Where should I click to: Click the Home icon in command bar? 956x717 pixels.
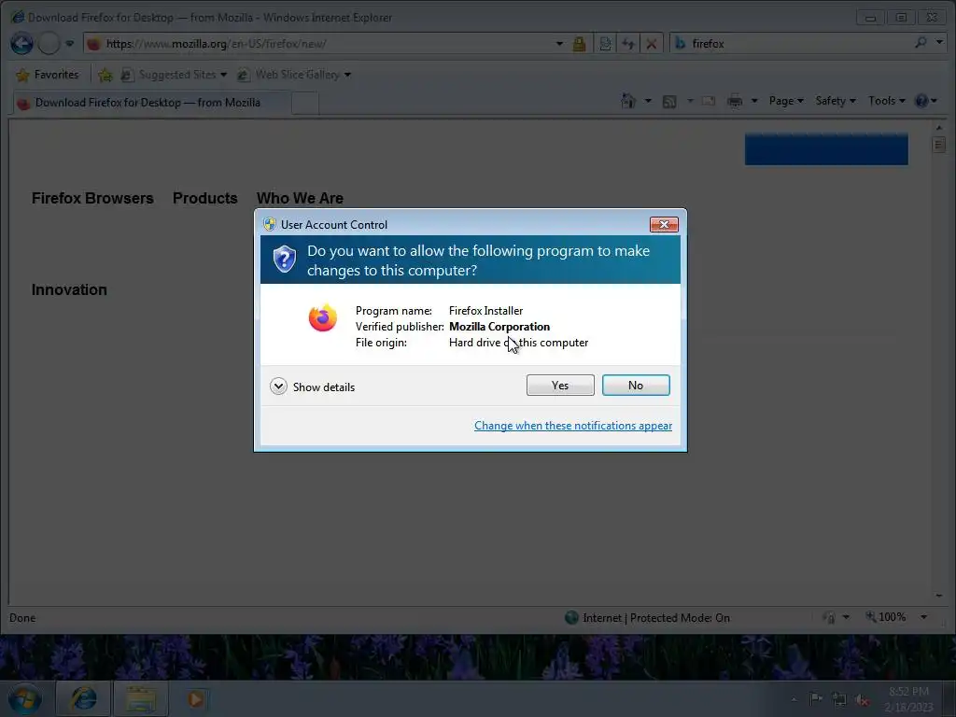tap(628, 101)
